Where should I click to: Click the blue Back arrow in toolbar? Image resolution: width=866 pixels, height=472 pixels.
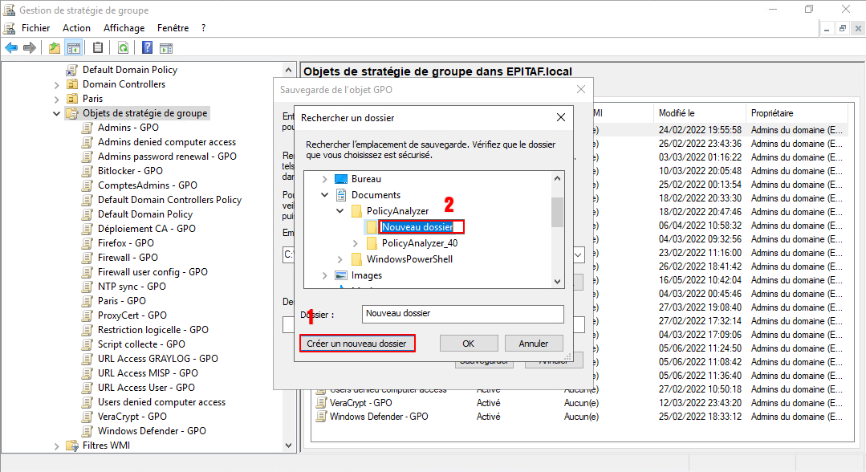11,48
